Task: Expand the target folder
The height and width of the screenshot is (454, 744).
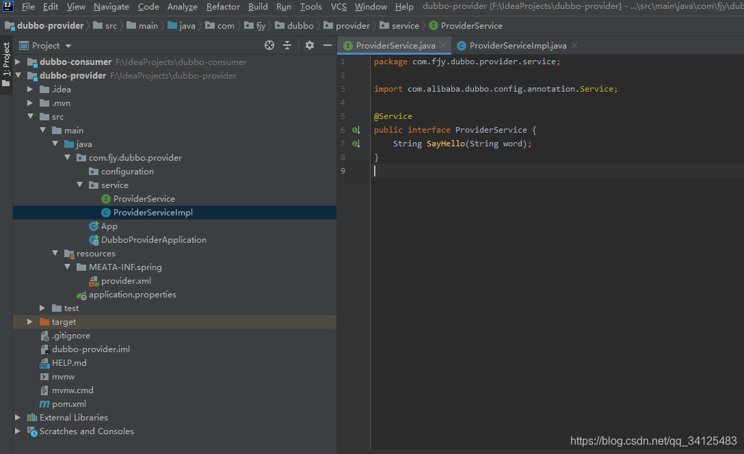Action: (30, 321)
